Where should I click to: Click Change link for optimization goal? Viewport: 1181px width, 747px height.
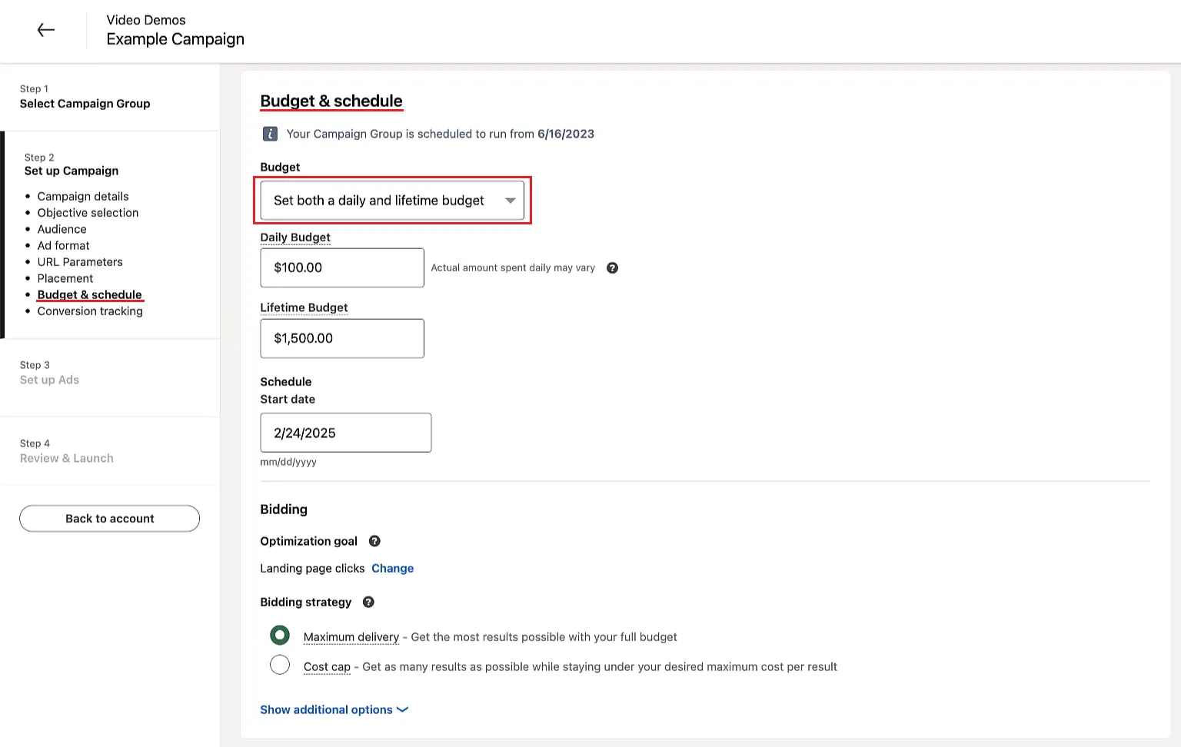392,569
